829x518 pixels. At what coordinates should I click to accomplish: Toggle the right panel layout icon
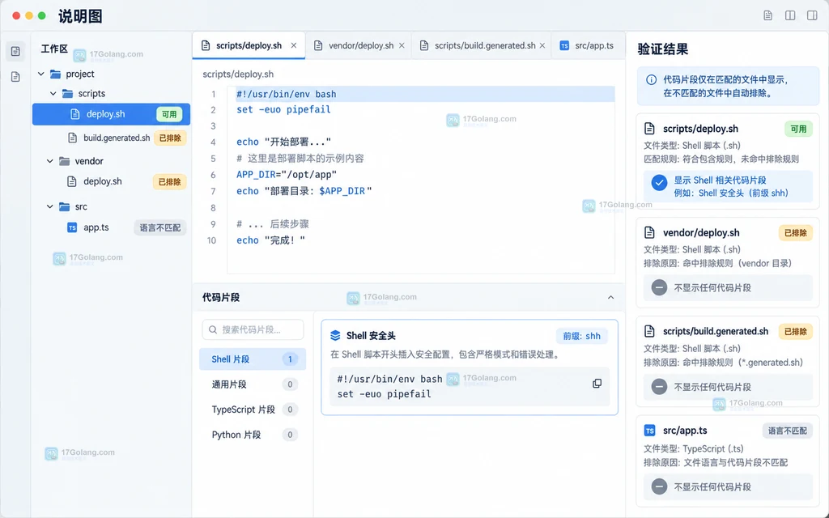tap(812, 15)
